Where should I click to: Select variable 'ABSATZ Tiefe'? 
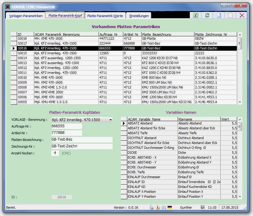pyautogui.click(x=153, y=133)
